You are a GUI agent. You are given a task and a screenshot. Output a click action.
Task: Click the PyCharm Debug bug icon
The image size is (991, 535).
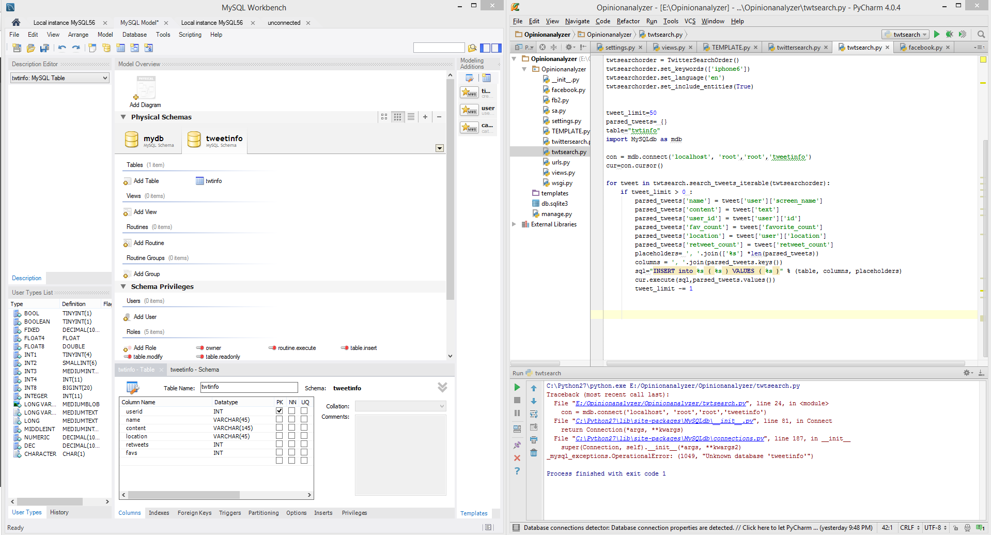pyautogui.click(x=949, y=34)
